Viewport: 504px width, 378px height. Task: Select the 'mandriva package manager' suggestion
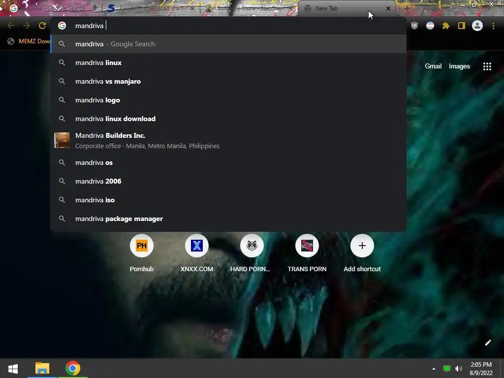228,219
